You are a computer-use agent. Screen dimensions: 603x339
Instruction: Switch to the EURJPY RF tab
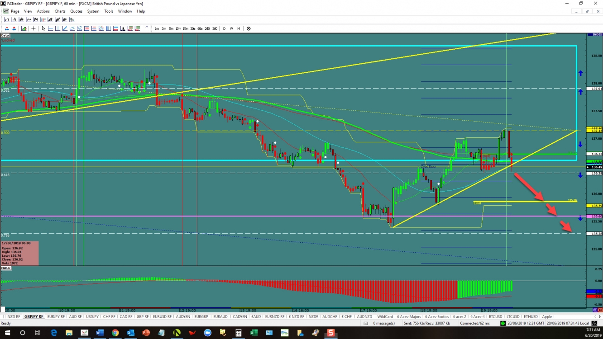point(56,317)
